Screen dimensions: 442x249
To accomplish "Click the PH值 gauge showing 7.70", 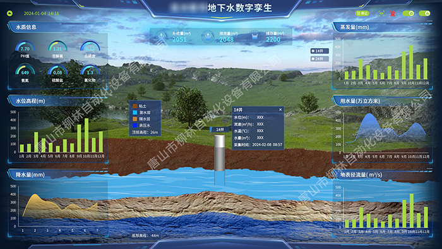I will tap(25, 47).
